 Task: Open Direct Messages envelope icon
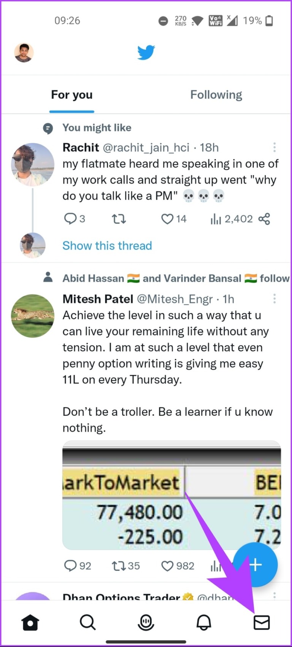click(x=262, y=622)
